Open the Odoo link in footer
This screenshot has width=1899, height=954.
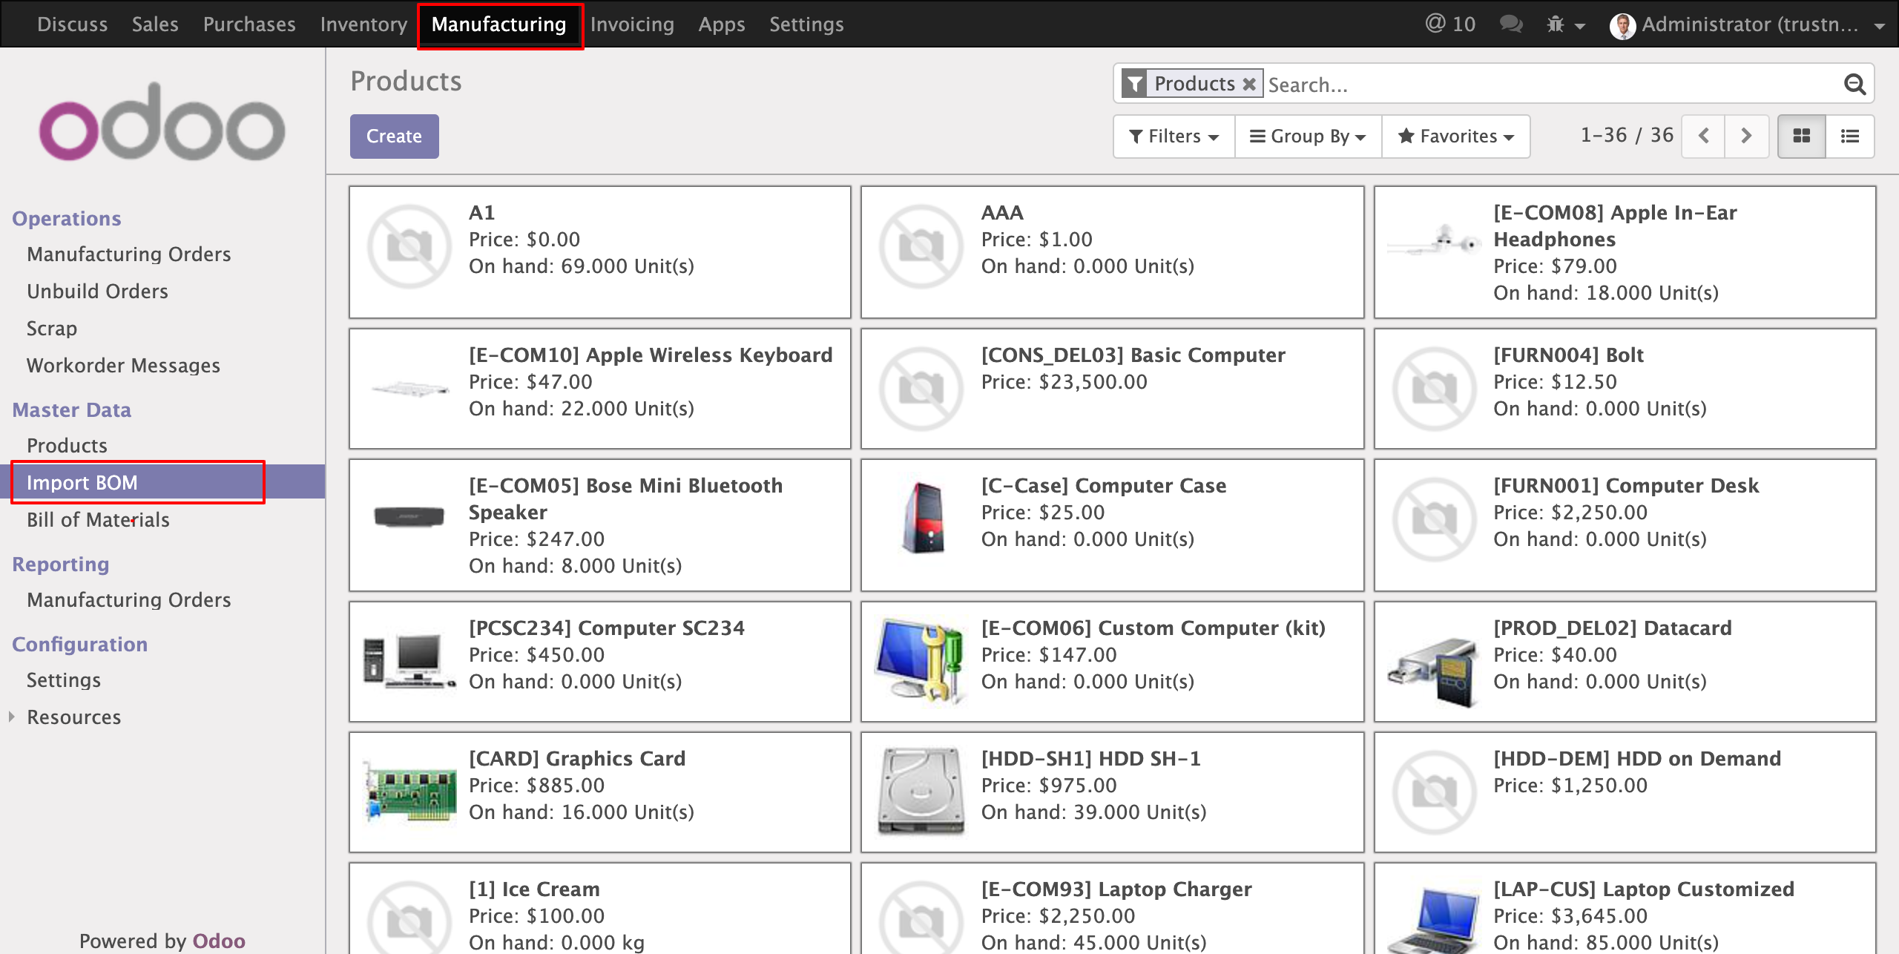tap(219, 941)
